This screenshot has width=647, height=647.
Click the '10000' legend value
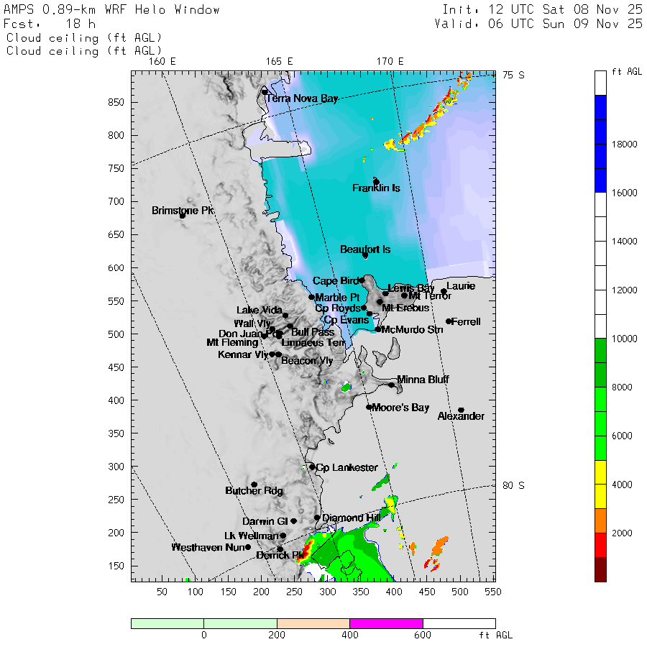click(x=624, y=339)
